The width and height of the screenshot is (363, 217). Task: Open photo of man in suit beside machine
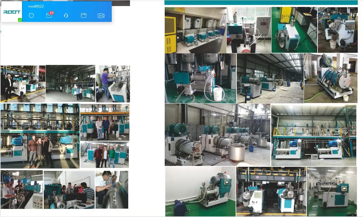tap(23, 84)
